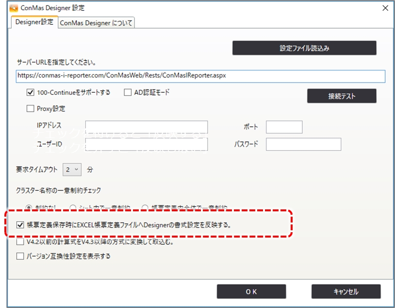Click the クラスター名称の一意制約チェック heading
The height and width of the screenshot is (308, 395).
point(58,190)
